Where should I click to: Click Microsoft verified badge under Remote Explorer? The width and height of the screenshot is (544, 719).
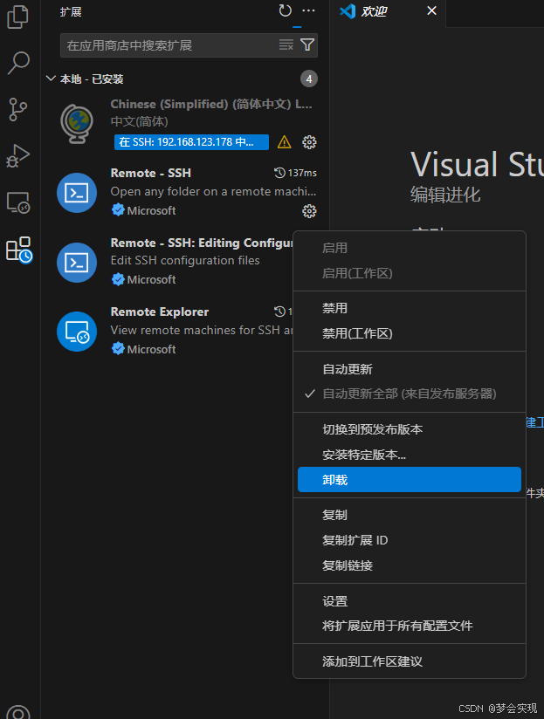pos(118,348)
